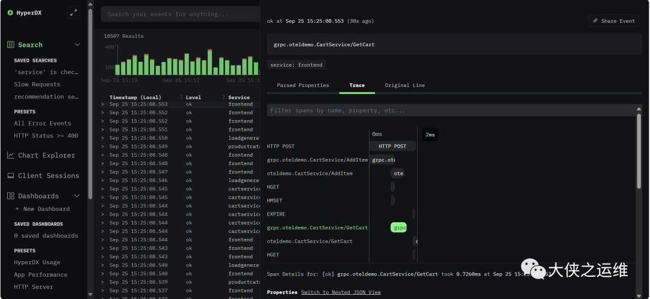Click Switch to Nested JSON View link
This screenshot has height=299, width=650.
(341, 292)
